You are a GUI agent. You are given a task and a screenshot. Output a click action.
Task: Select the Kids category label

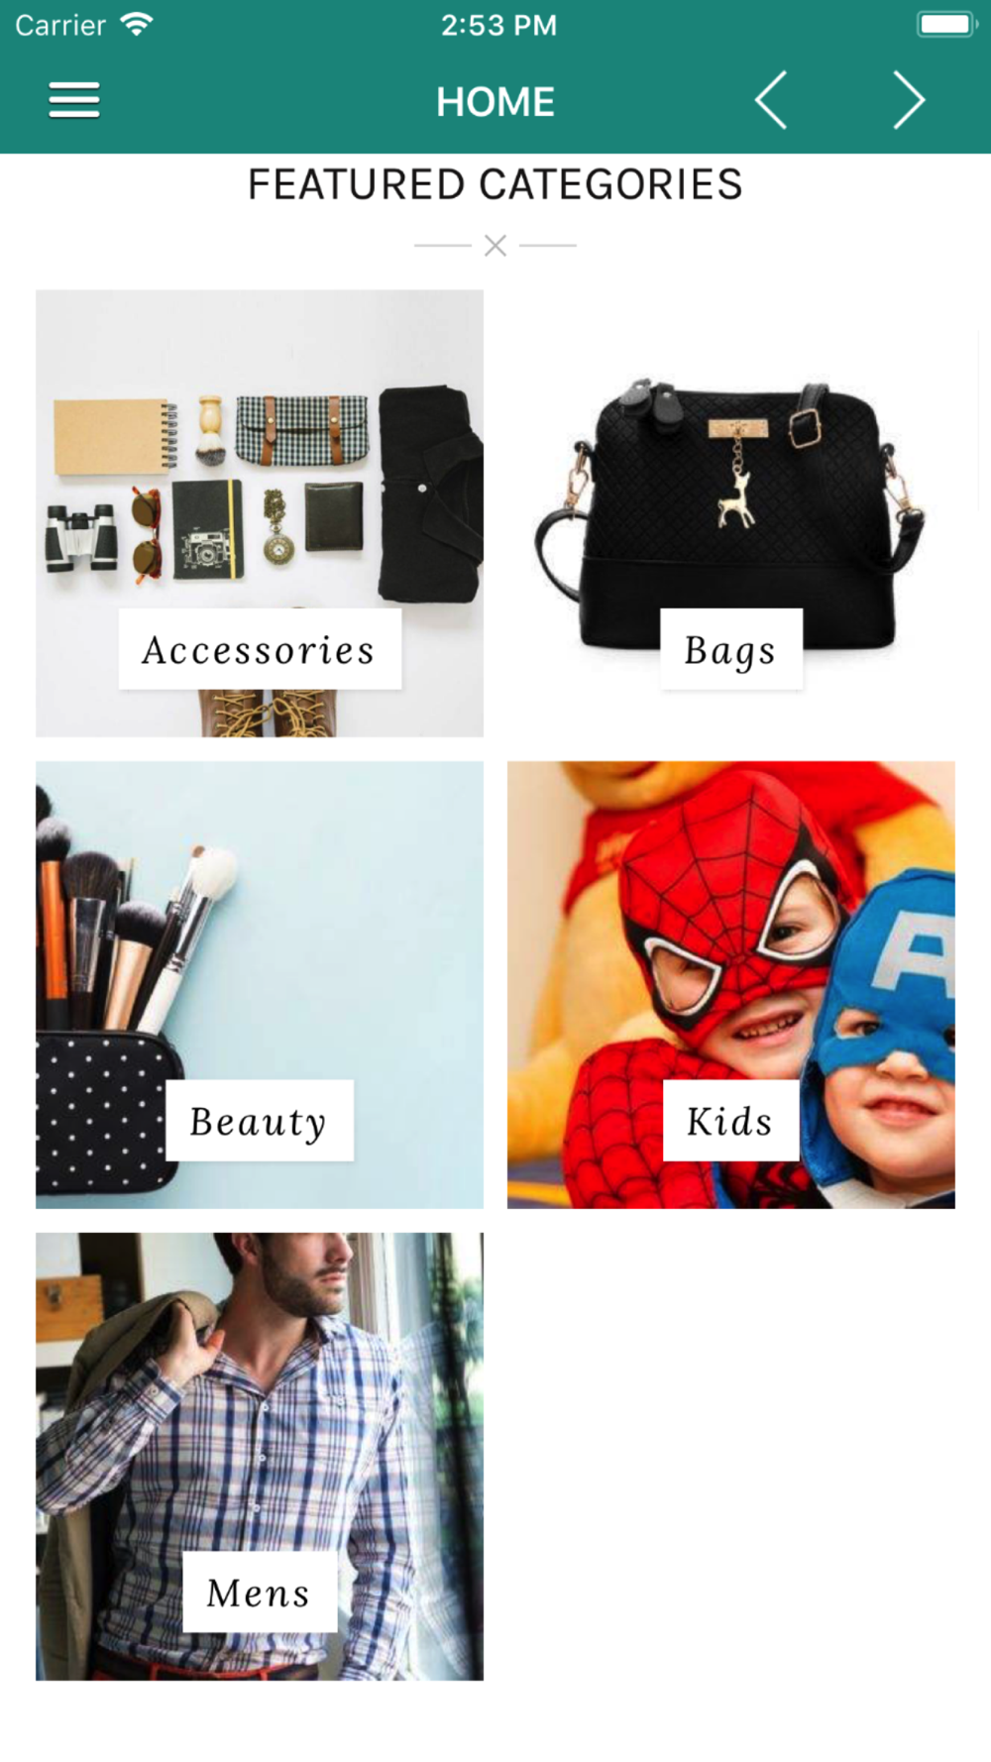tap(730, 1121)
